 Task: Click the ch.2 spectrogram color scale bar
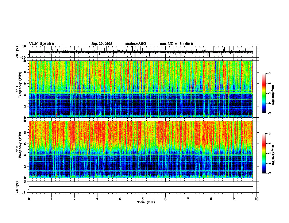click(x=264, y=153)
